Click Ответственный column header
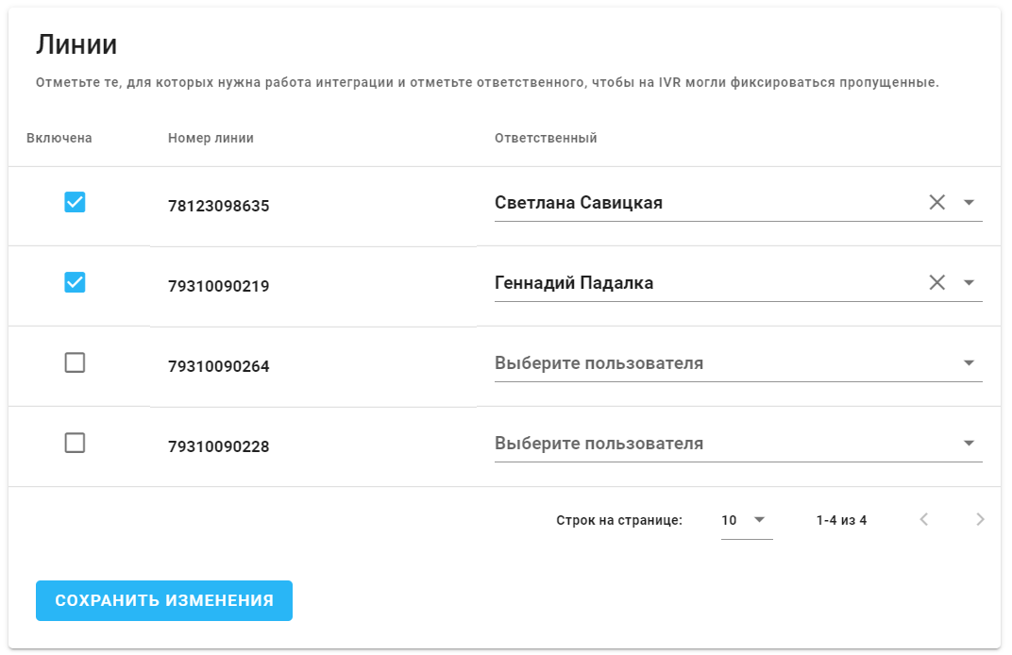 [x=546, y=138]
